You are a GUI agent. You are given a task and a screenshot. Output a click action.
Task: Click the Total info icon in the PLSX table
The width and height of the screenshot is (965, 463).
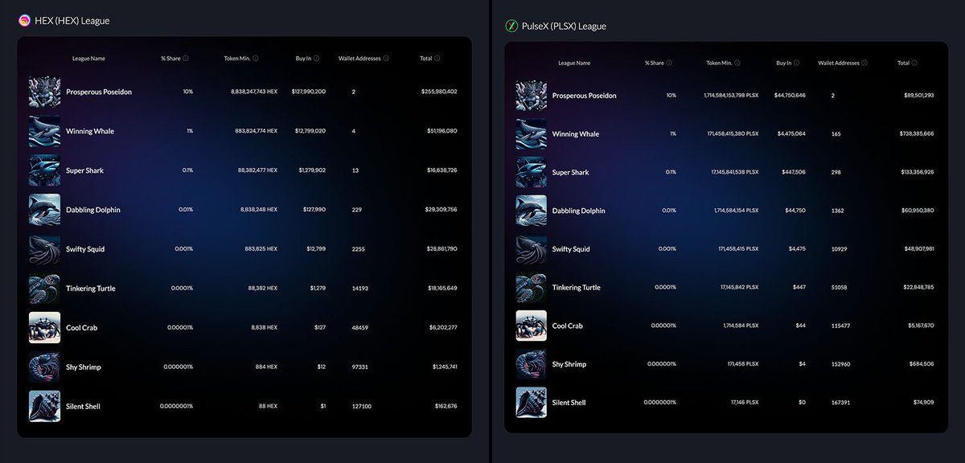[915, 63]
